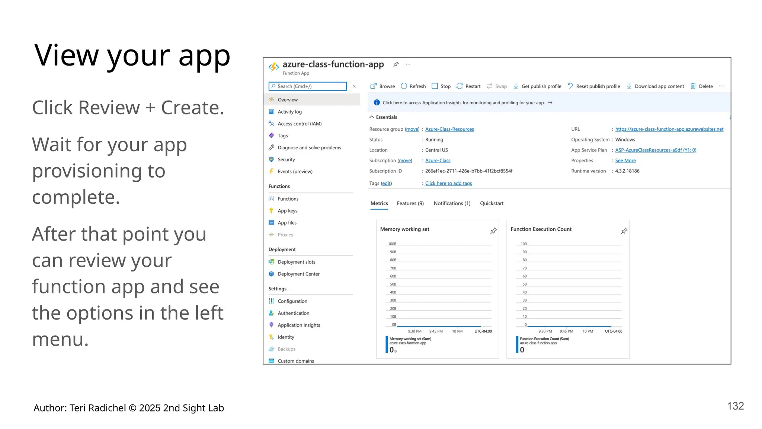Screen dimensions: 762x429
Task: Open App files in left menu
Action: 287,223
